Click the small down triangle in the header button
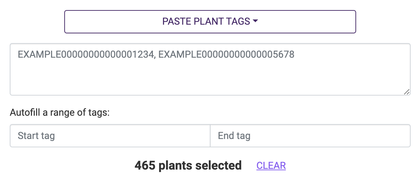This screenshot has height=180, width=419. [x=255, y=22]
